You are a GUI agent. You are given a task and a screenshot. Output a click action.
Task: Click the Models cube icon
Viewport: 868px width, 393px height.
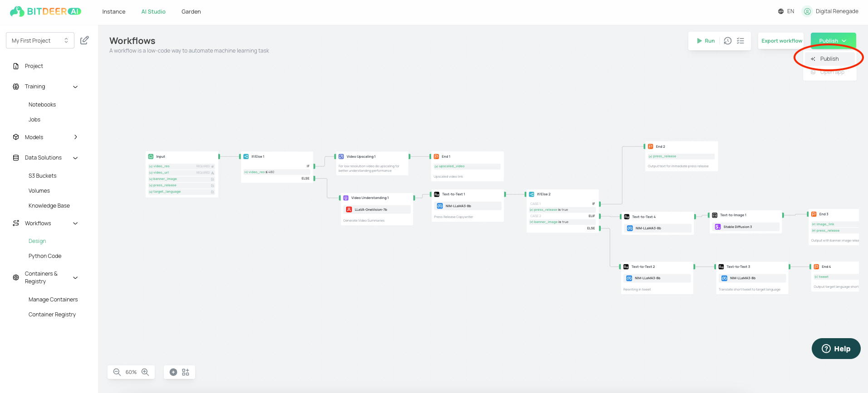point(16,137)
